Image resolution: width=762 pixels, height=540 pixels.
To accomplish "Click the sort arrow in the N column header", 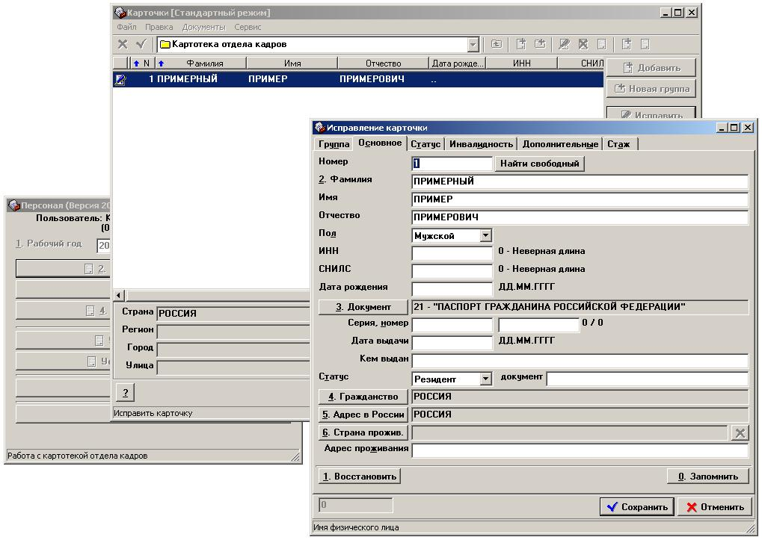I will pos(136,63).
